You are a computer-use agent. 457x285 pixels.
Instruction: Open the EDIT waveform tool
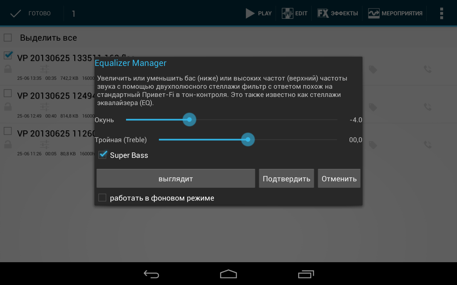tap(287, 14)
